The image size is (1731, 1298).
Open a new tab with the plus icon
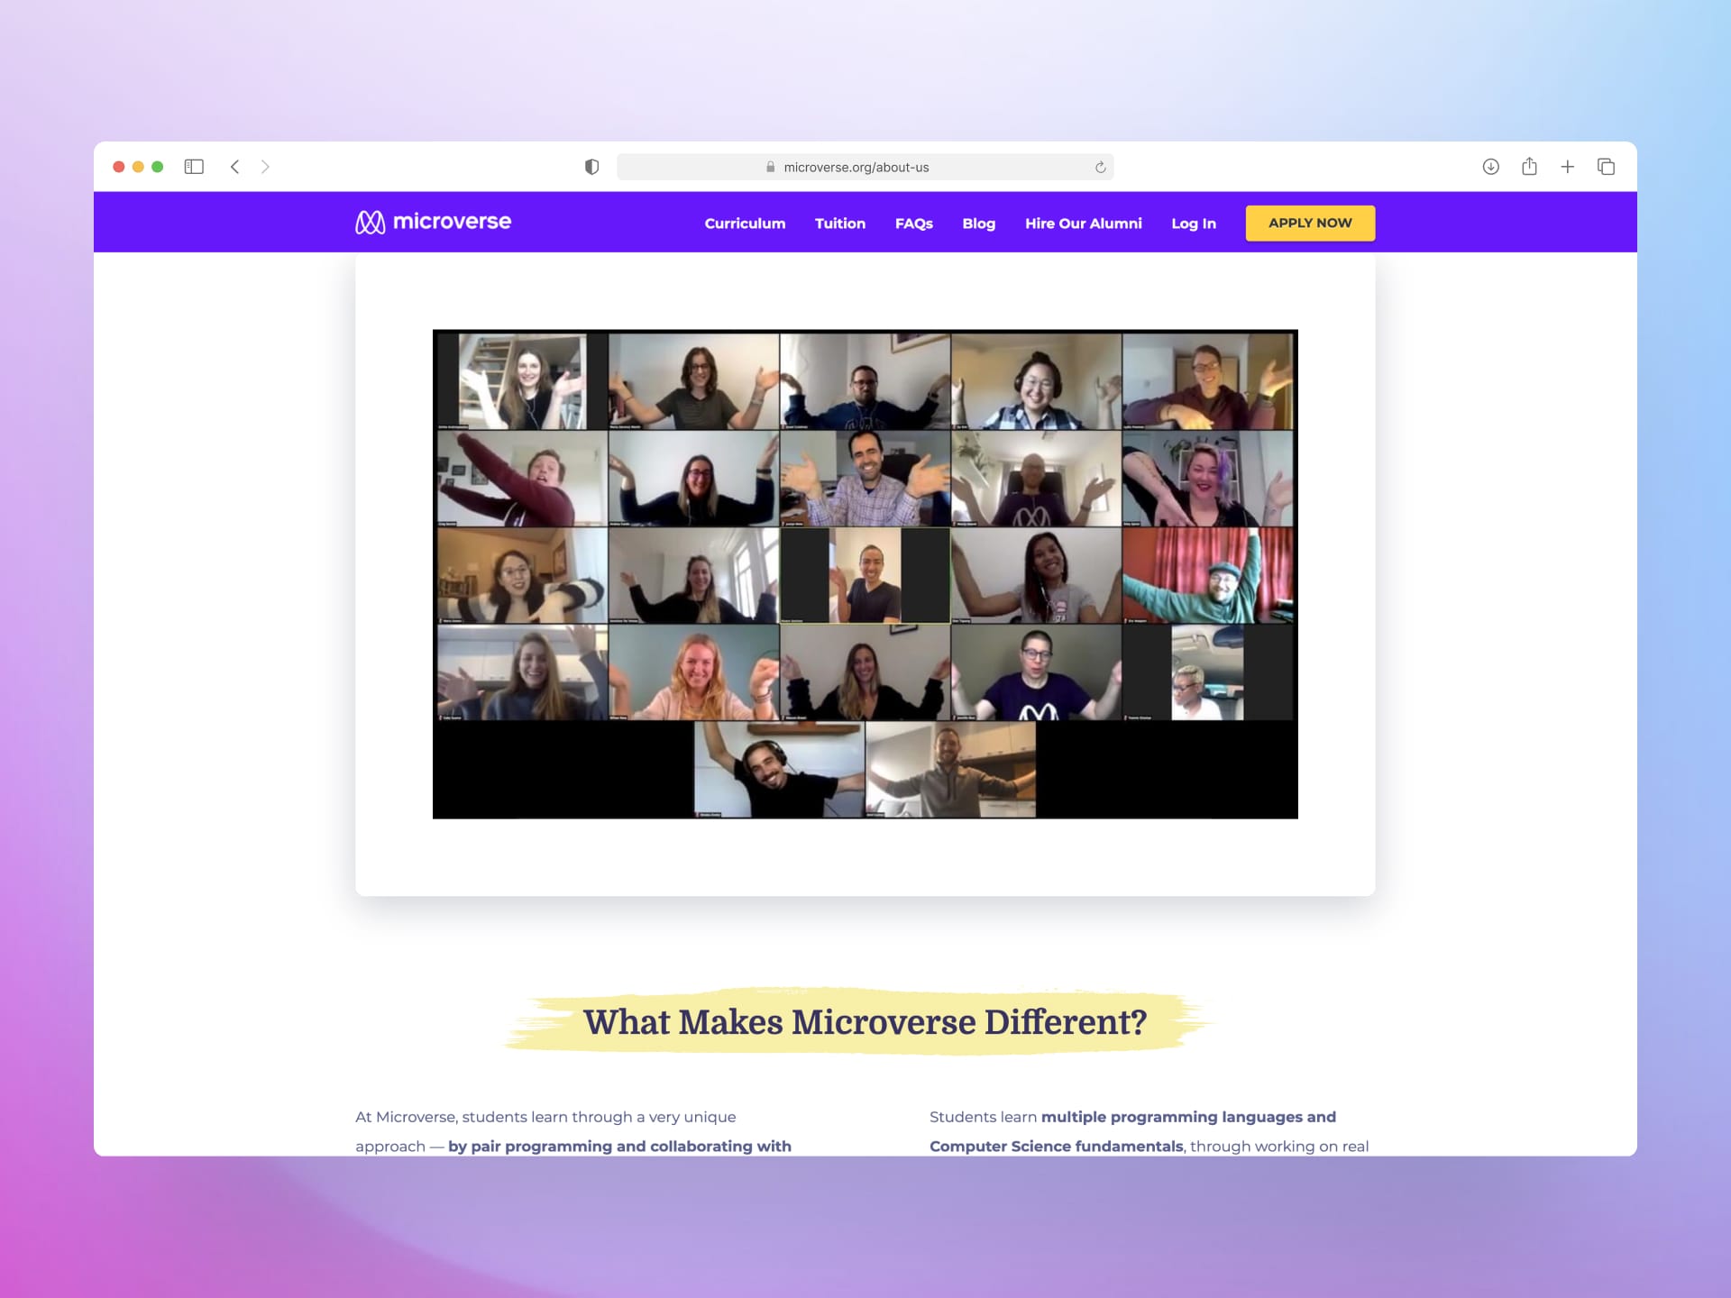[1568, 167]
